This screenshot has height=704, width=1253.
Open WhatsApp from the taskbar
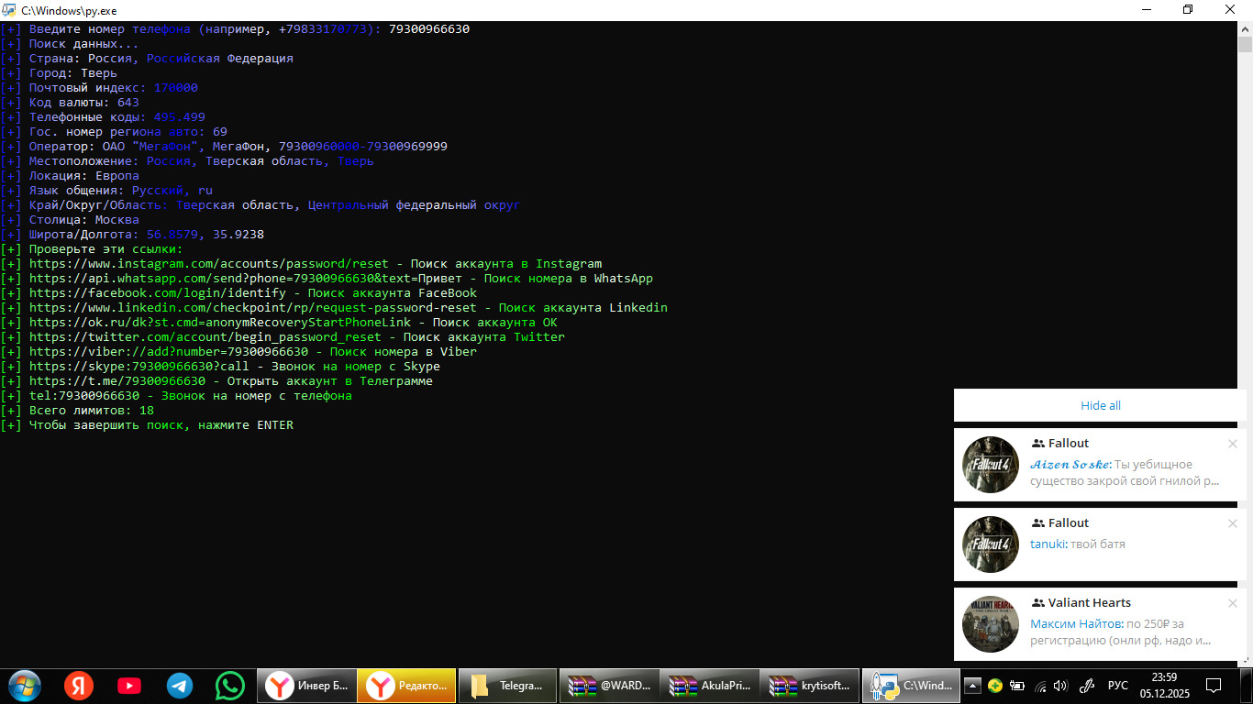pos(230,685)
